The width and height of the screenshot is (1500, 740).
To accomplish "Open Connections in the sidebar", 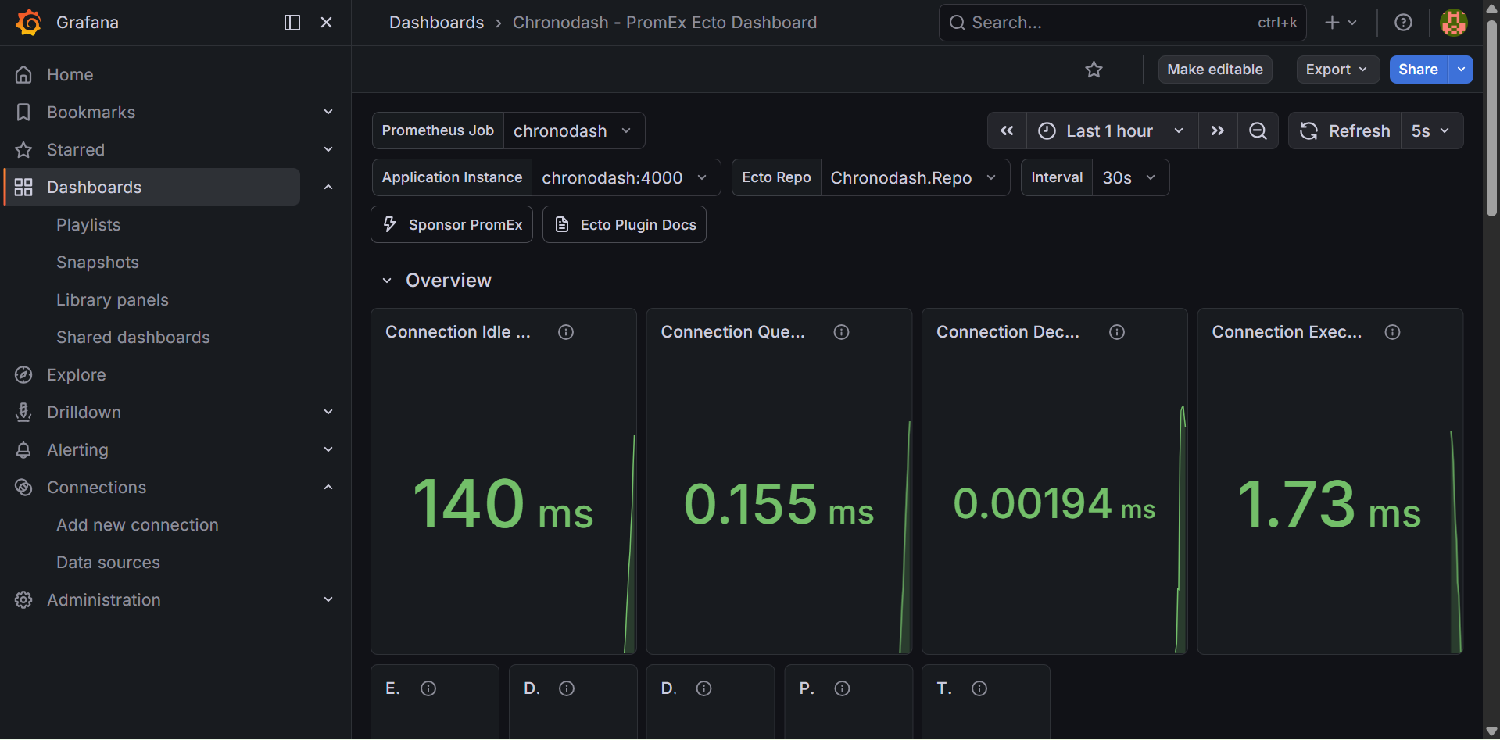I will pyautogui.click(x=97, y=488).
